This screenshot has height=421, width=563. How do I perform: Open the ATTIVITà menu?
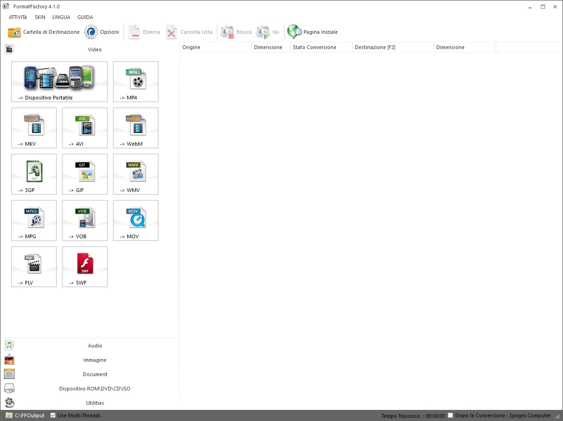[x=18, y=17]
